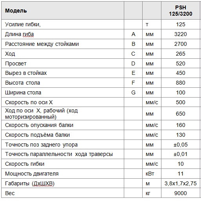Click the 'Просвет' value 520
Viewport: 201px width, 201px height.
(181, 63)
